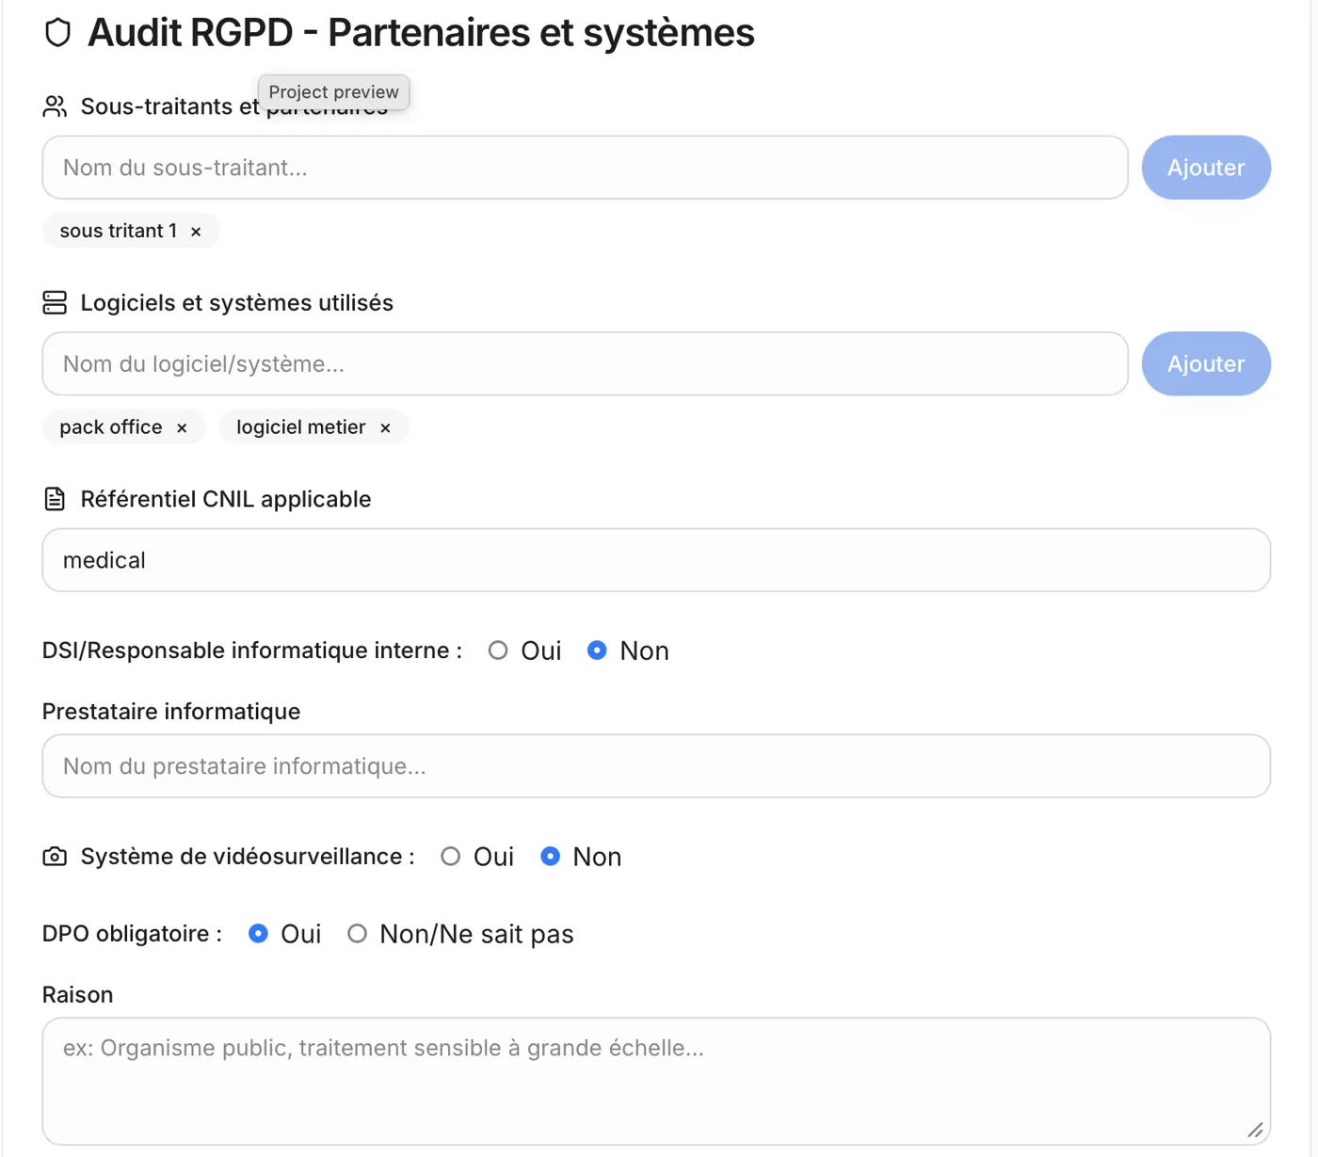Click the 'Audit RGPD - Partenaires et systèmes' heading
1318x1157 pixels.
(x=421, y=33)
